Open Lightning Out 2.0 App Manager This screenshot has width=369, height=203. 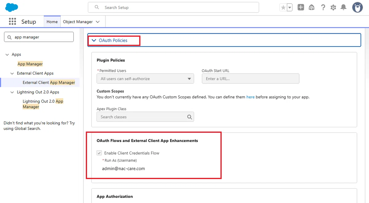(43, 104)
